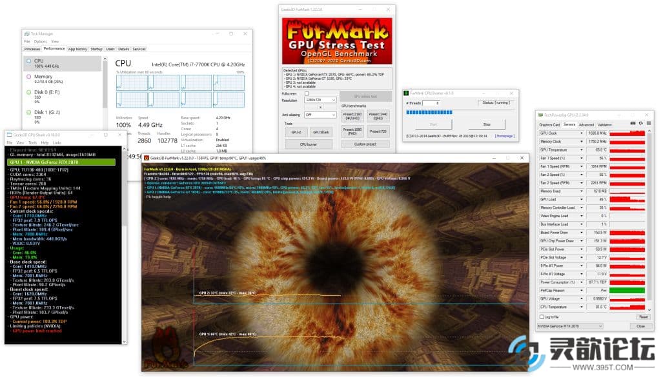Open the GPU-Z hamburger menu icon

648,124
